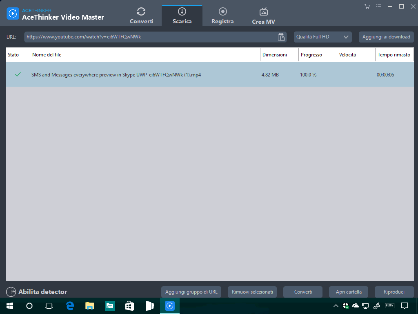
Task: Click the paste URL clipboard icon
Action: 281,37
